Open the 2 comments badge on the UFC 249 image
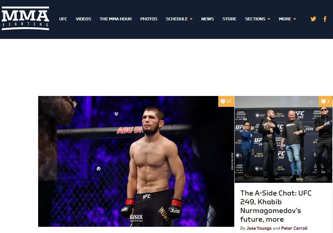This screenshot has height=233, width=333. [x=326, y=101]
